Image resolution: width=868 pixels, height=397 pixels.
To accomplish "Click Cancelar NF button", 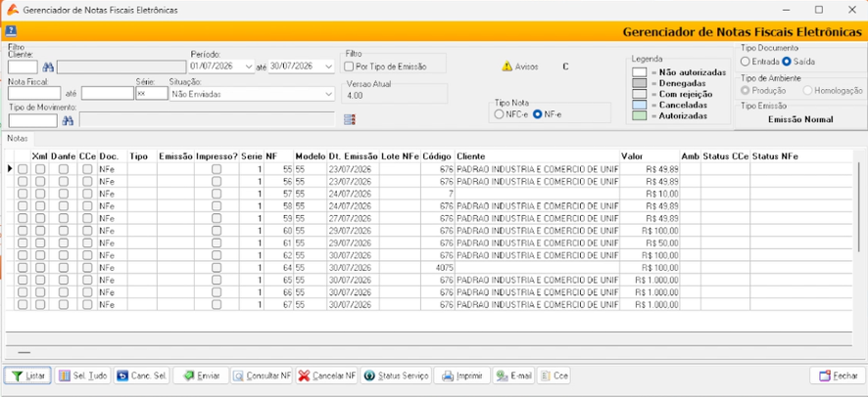I will 326,376.
